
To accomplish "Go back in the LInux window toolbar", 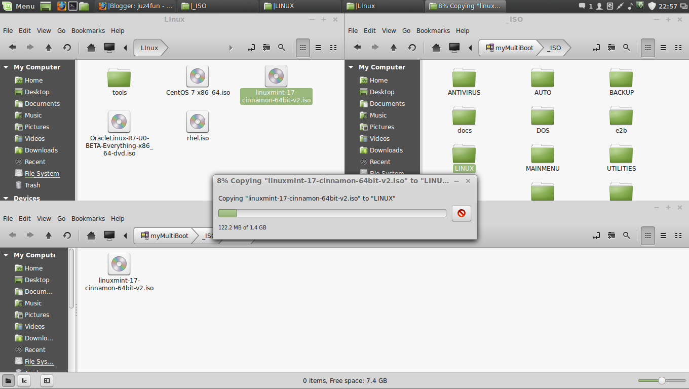I will [13, 48].
